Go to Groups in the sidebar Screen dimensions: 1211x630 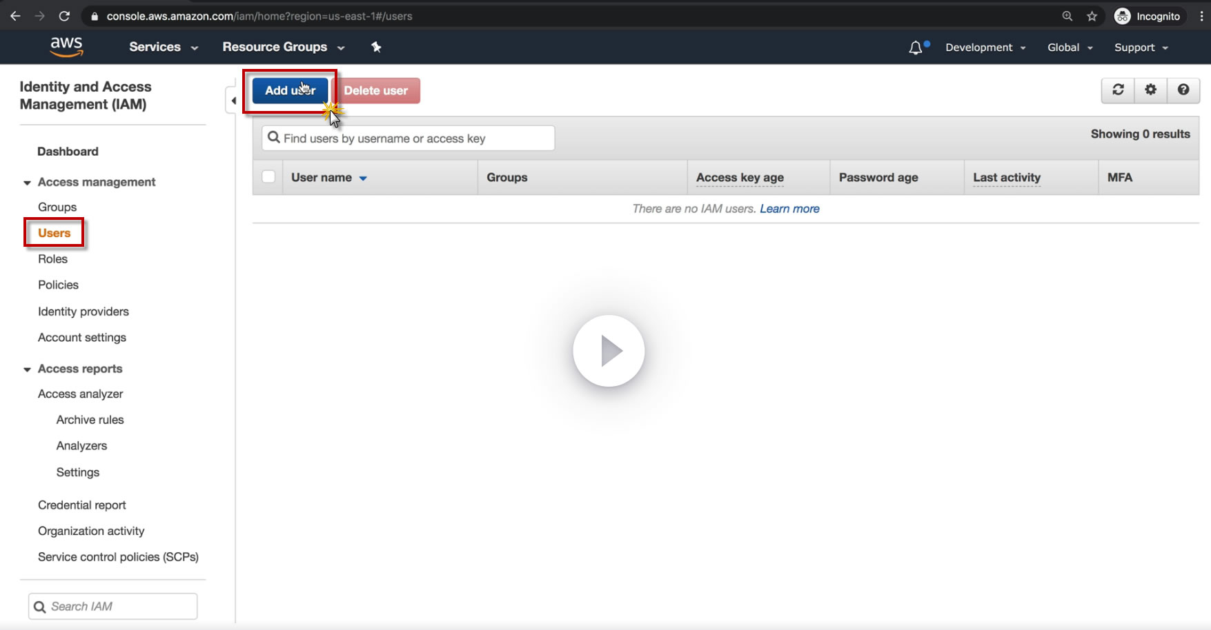(57, 207)
